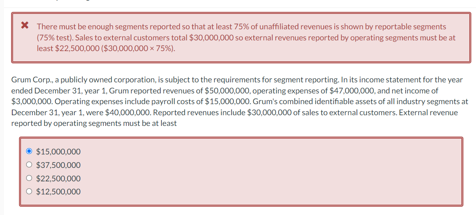Viewport: 476px width, 215px height.
Task: Click the feedback text starting 'There must be enough segments'
Action: point(246,38)
